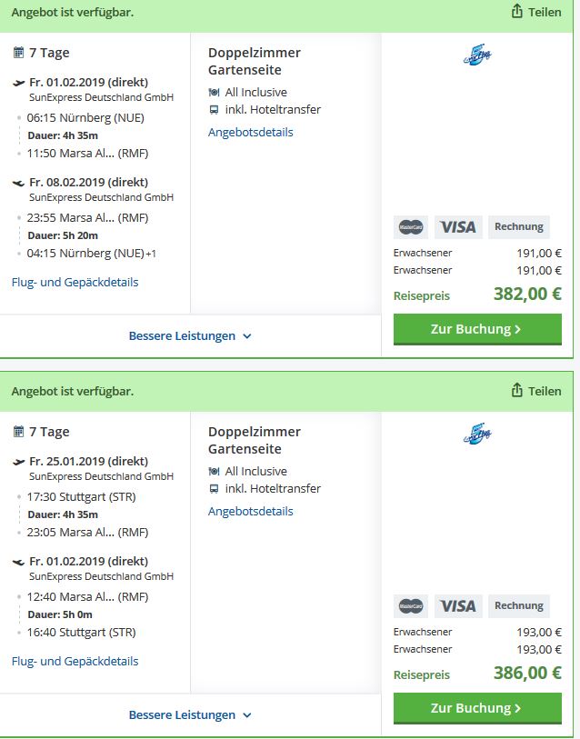Click All Inclusive meal icon in first offer

[214, 93]
